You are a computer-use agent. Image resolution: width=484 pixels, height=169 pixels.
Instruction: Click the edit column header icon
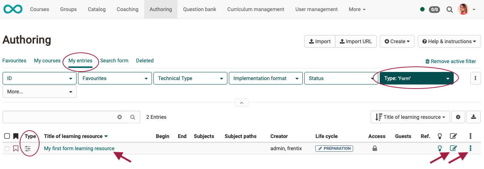[453, 136]
